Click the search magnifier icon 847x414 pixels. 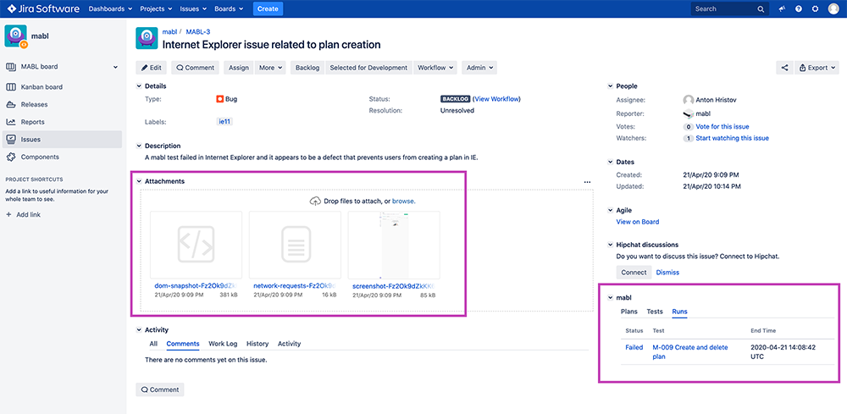760,9
